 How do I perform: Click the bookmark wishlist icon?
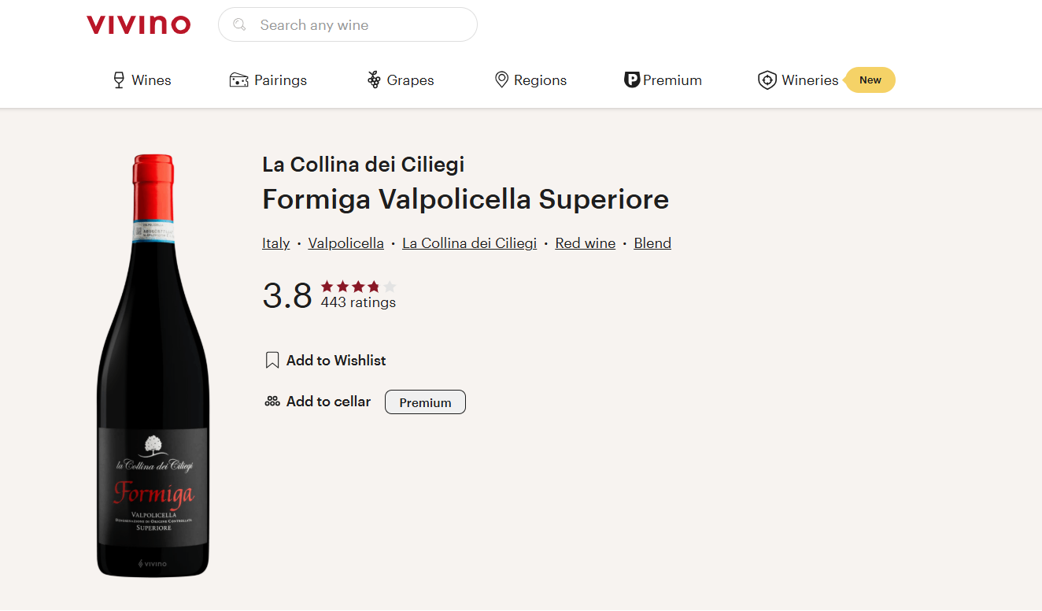272,361
